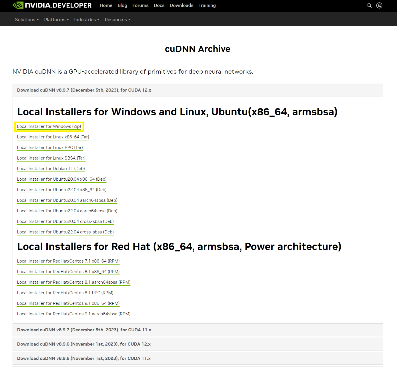Expand the Solutions dropdown menu
The width and height of the screenshot is (397, 367).
pyautogui.click(x=27, y=20)
